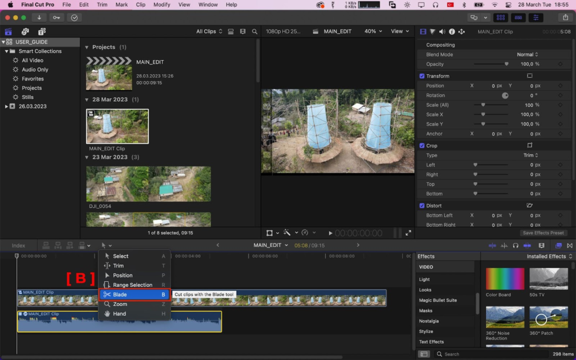
Task: Open the Mark menu in menu bar
Action: coord(121,4)
